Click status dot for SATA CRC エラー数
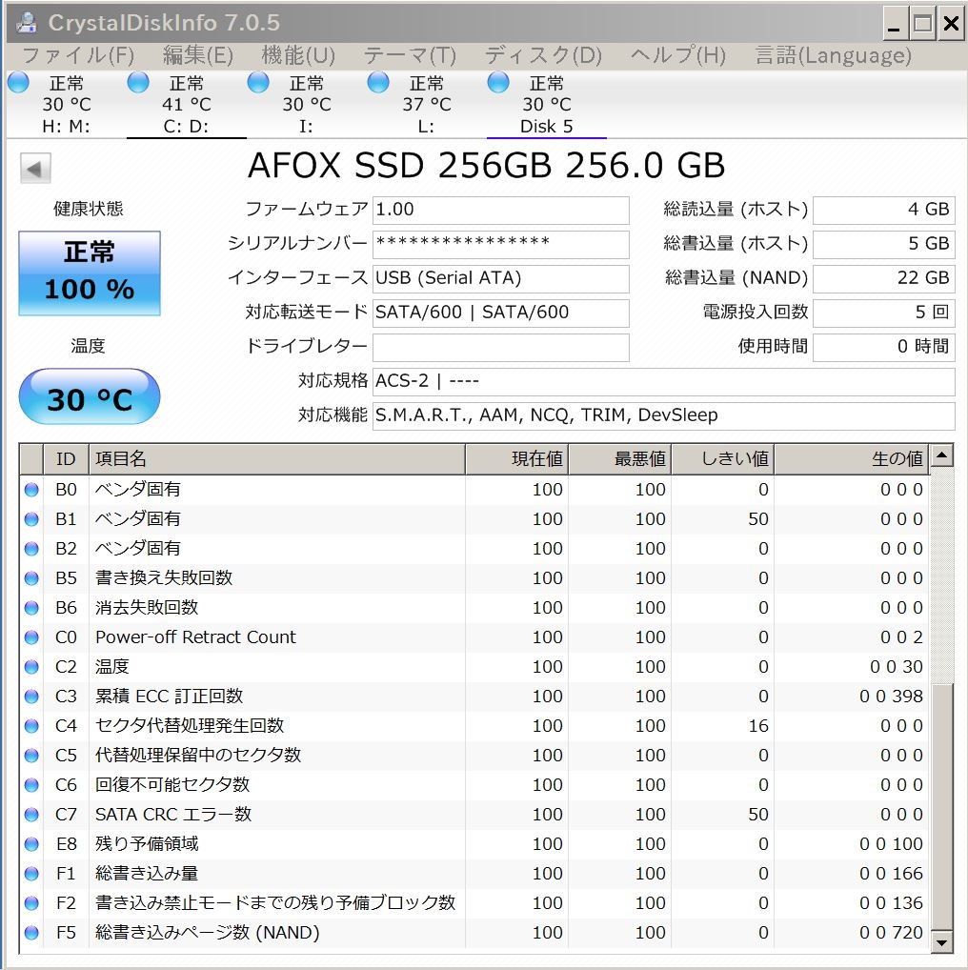 tap(31, 815)
